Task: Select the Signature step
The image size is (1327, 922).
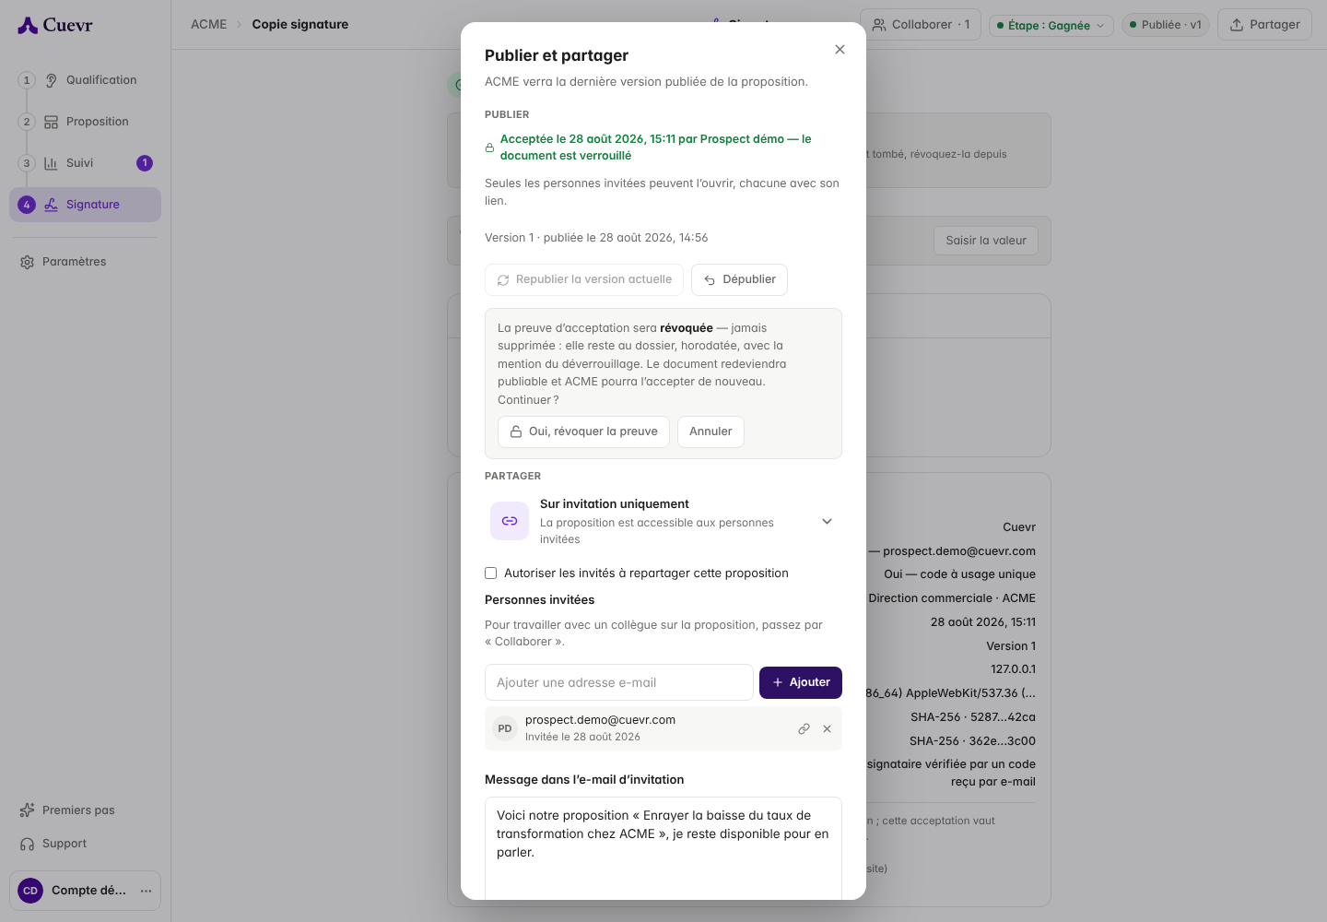Action: 85,205
